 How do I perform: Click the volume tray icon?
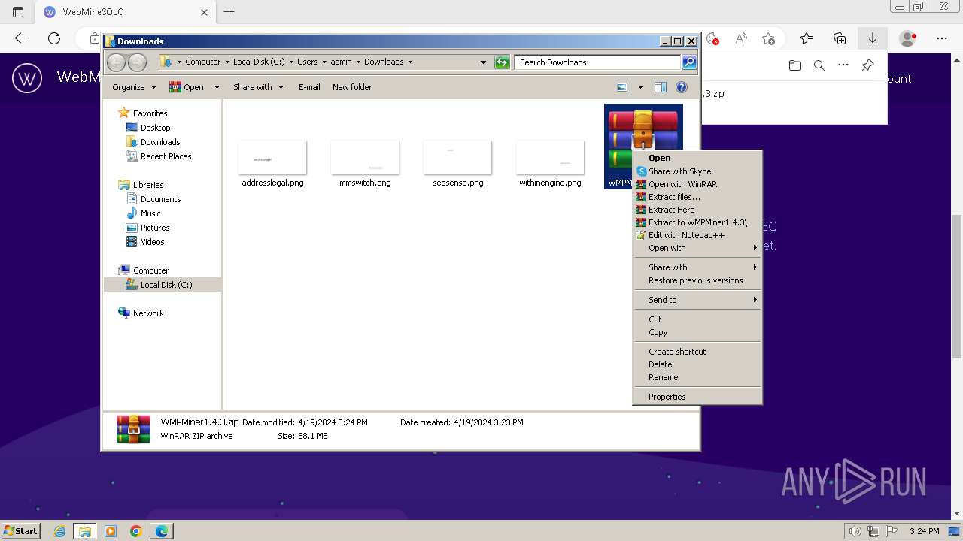click(x=855, y=531)
